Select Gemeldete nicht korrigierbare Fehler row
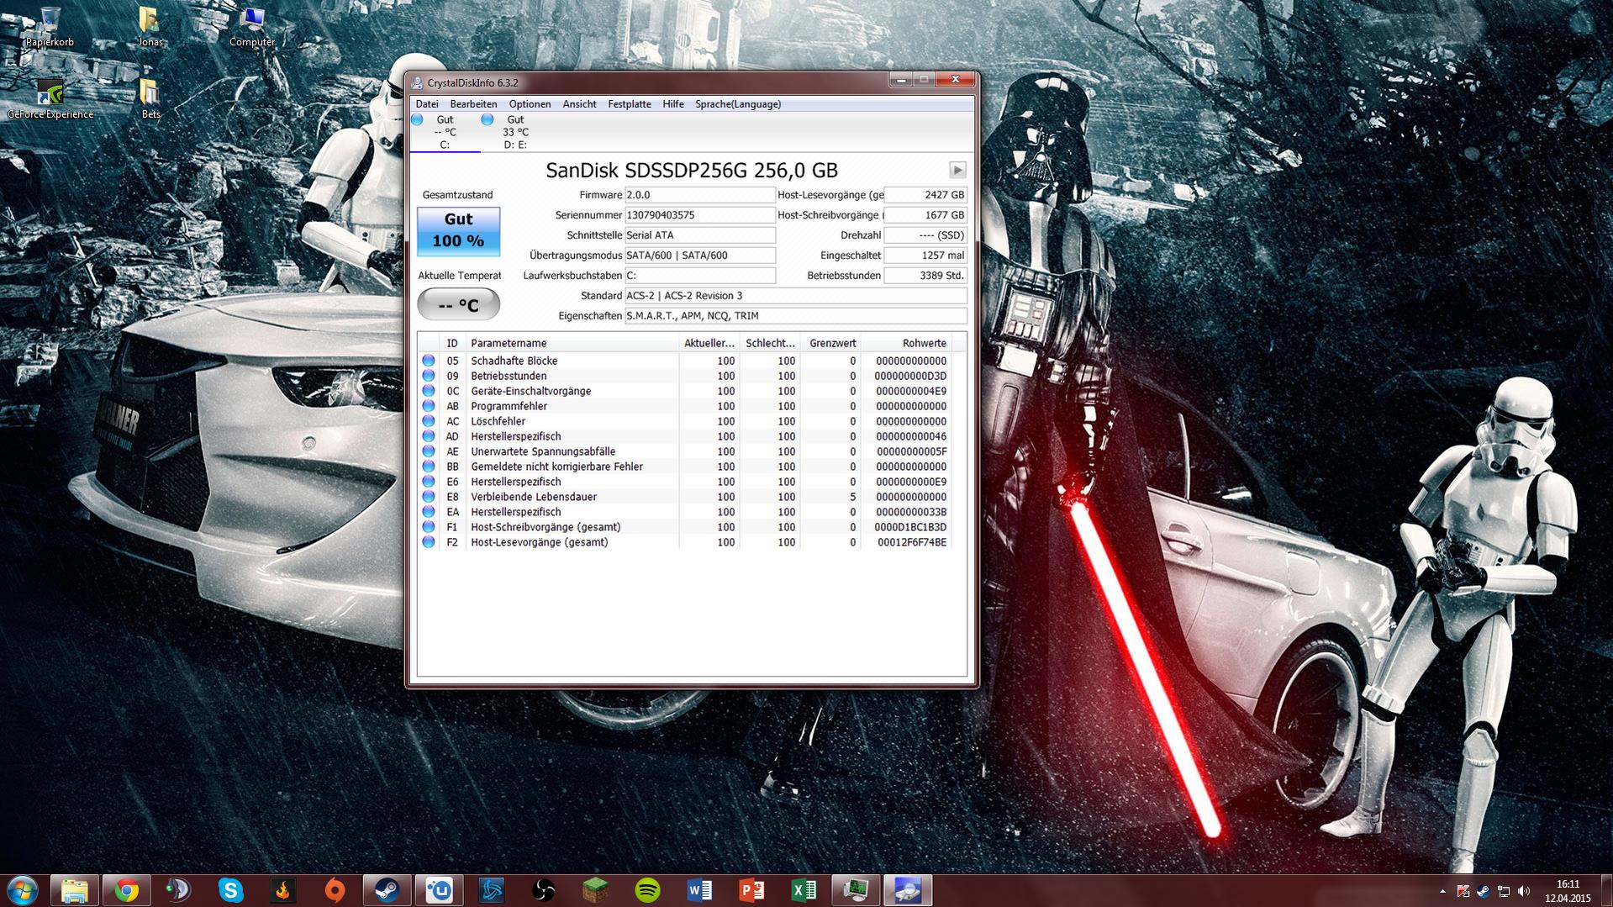The image size is (1613, 907). click(684, 467)
